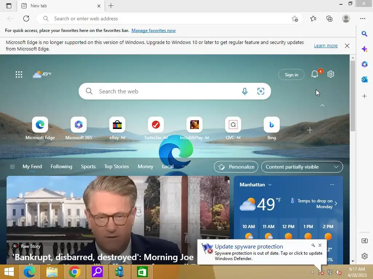Refresh the current page
The width and height of the screenshot is (373, 279).
coord(26,19)
